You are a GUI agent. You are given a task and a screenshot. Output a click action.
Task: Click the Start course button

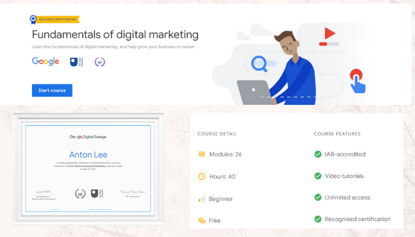pyautogui.click(x=52, y=91)
